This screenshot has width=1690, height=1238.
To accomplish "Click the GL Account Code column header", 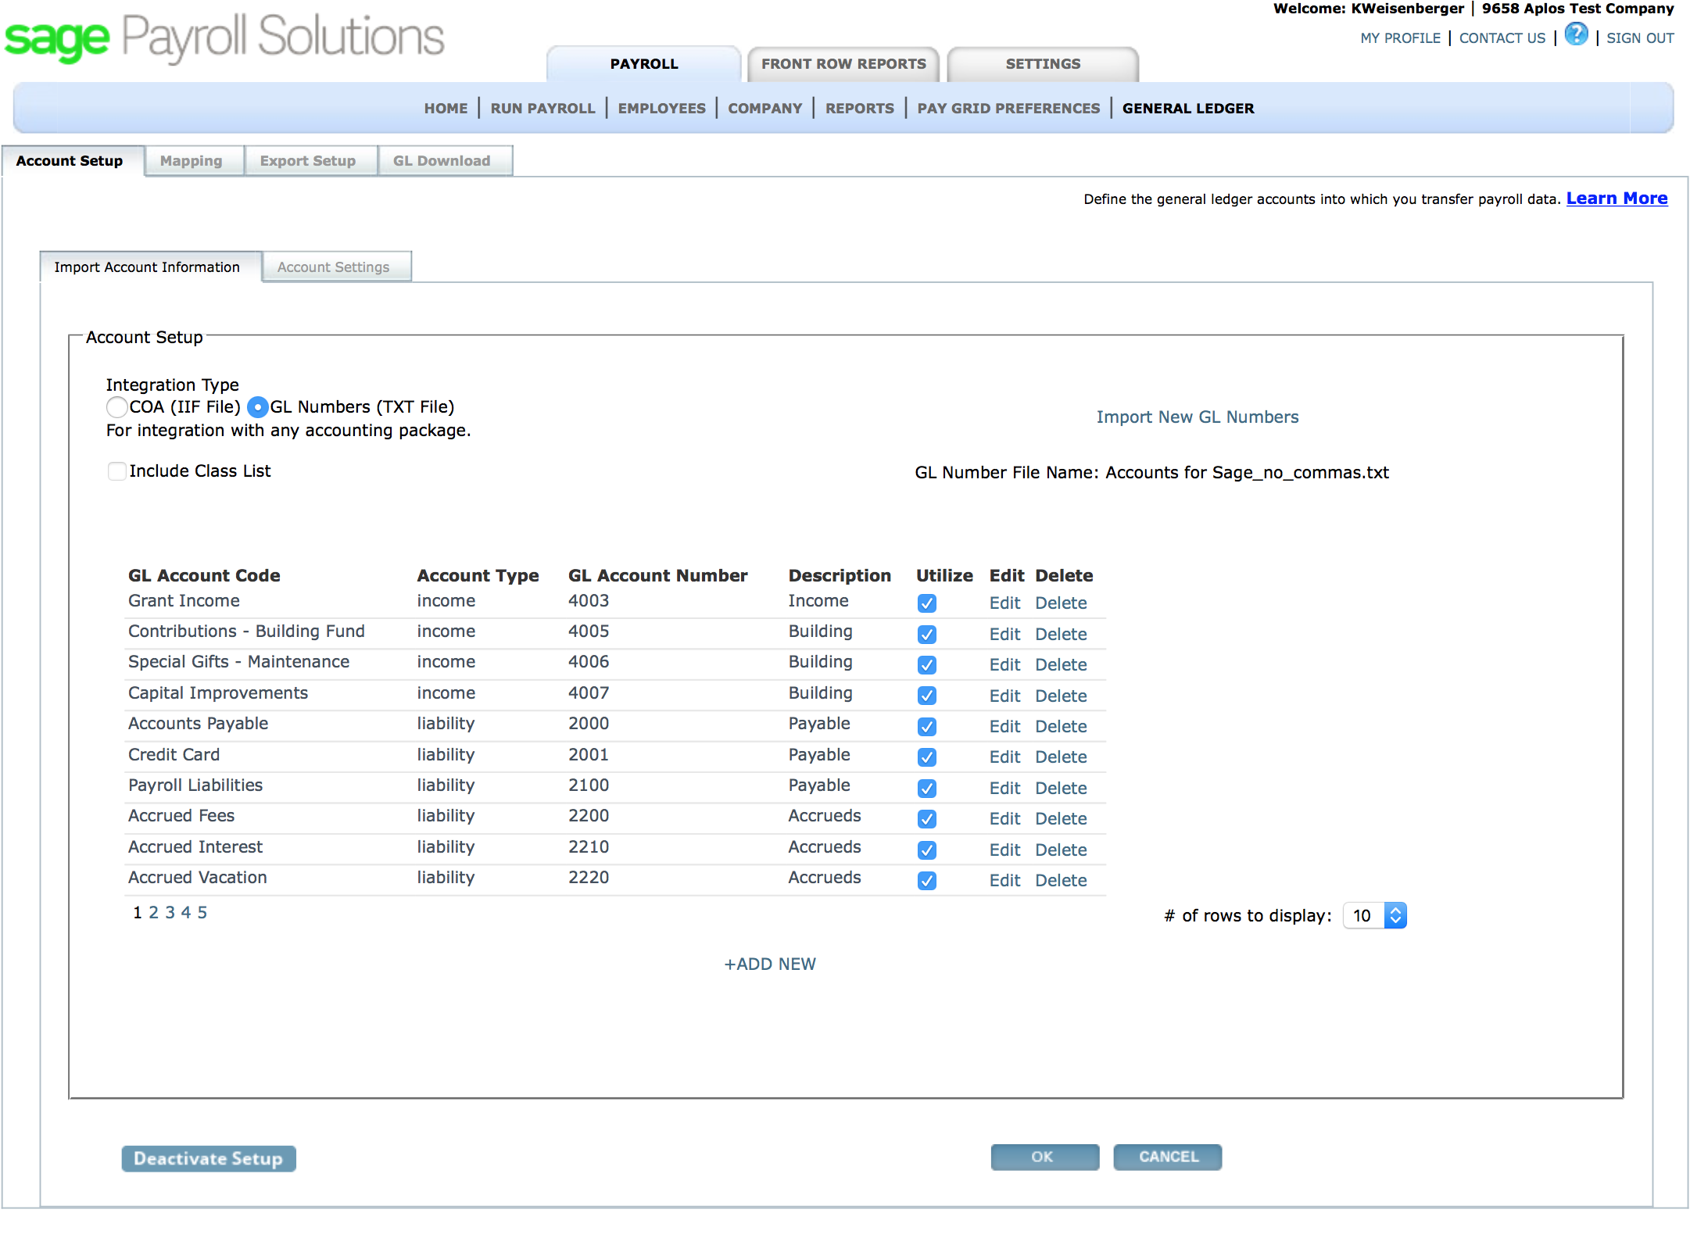I will pyautogui.click(x=204, y=576).
